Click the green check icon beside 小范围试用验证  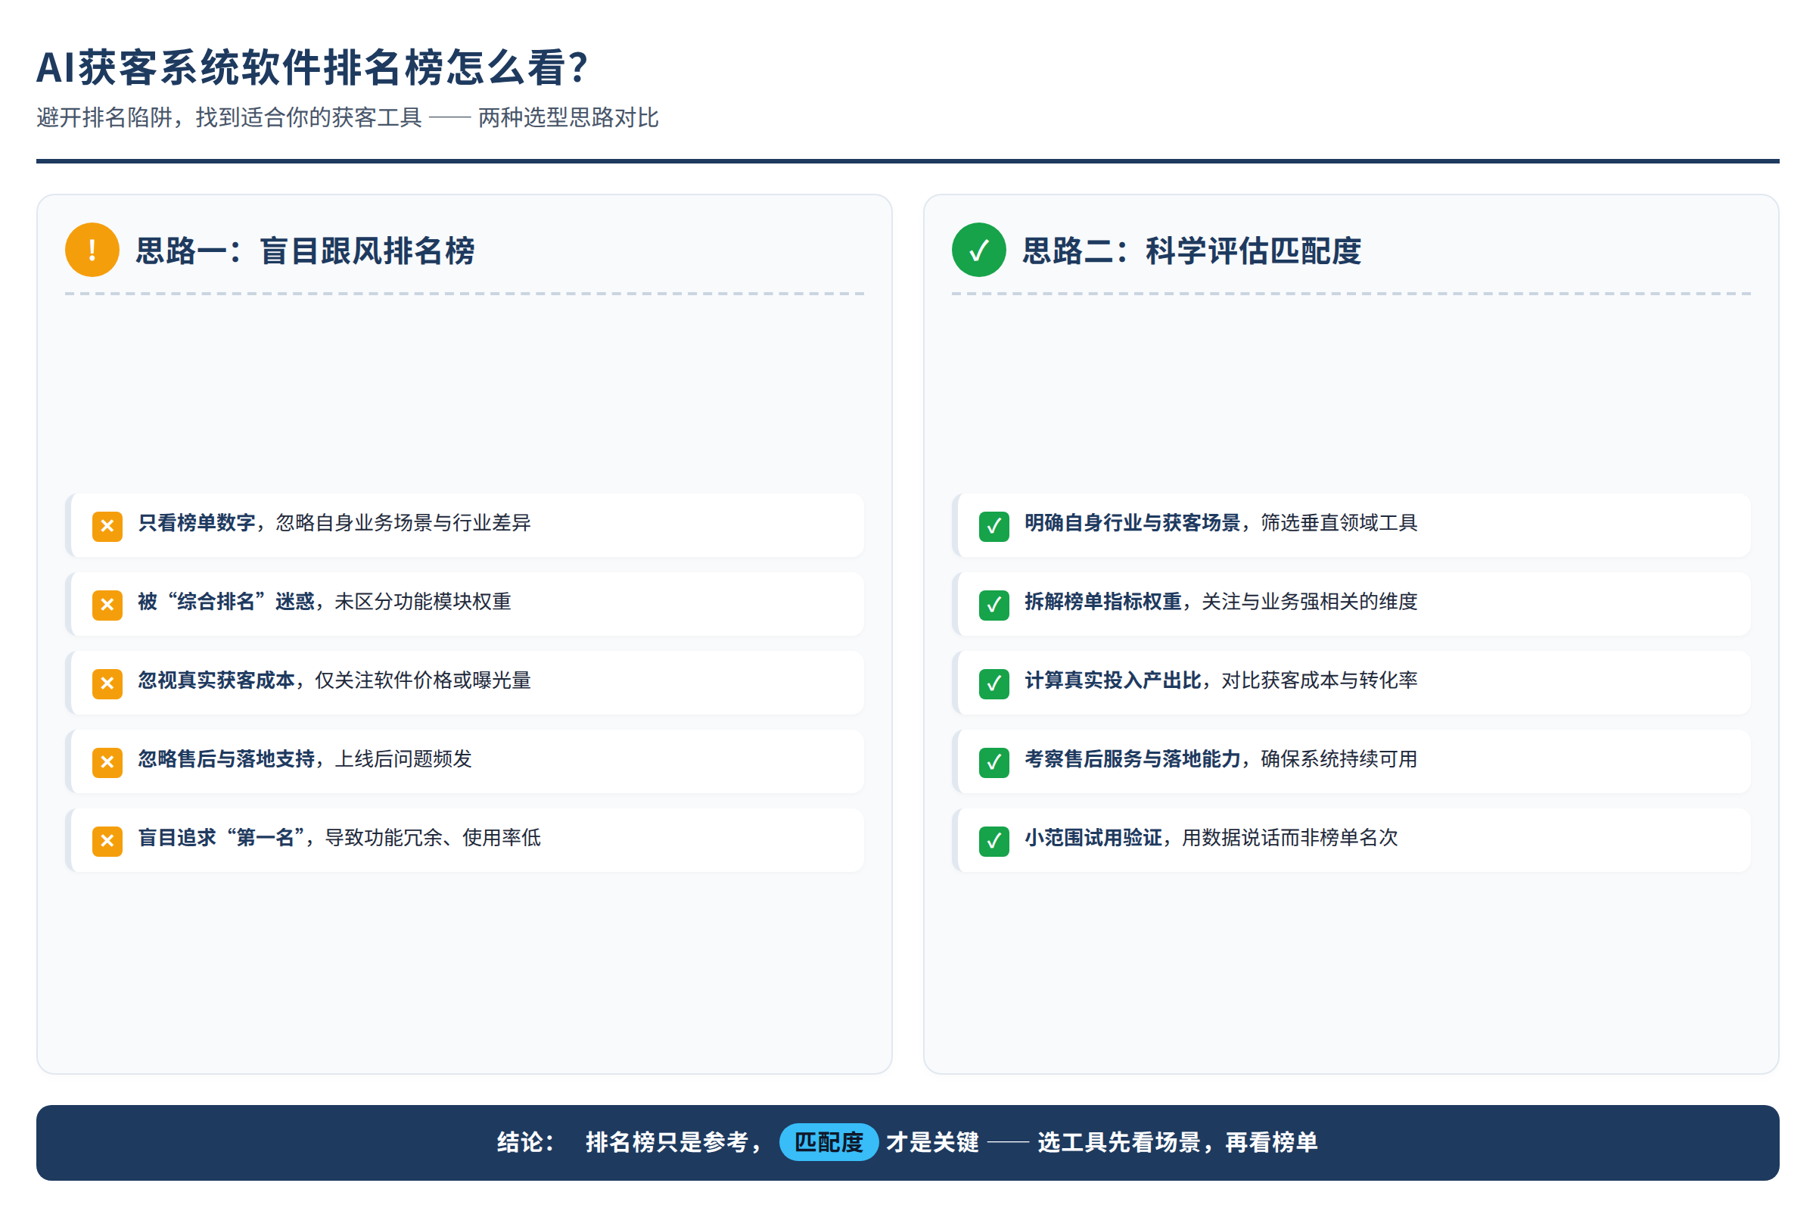pyautogui.click(x=994, y=841)
